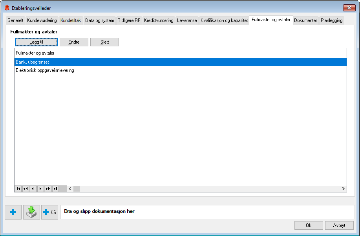Click the plus KS button
The width and height of the screenshot is (360, 236).
click(49, 212)
